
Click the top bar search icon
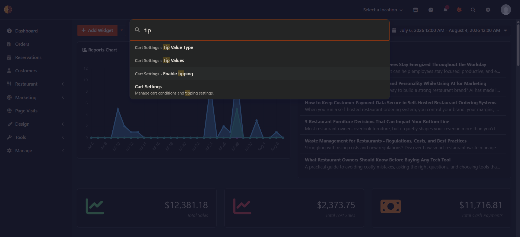click(x=473, y=10)
